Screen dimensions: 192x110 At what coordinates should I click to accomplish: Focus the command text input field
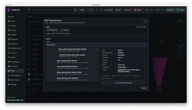click(x=52, y=10)
